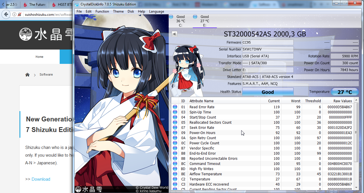364x193 pixels.
Task: Click the CrystalDiskInfo title bar icon
Action: pos(77,4)
